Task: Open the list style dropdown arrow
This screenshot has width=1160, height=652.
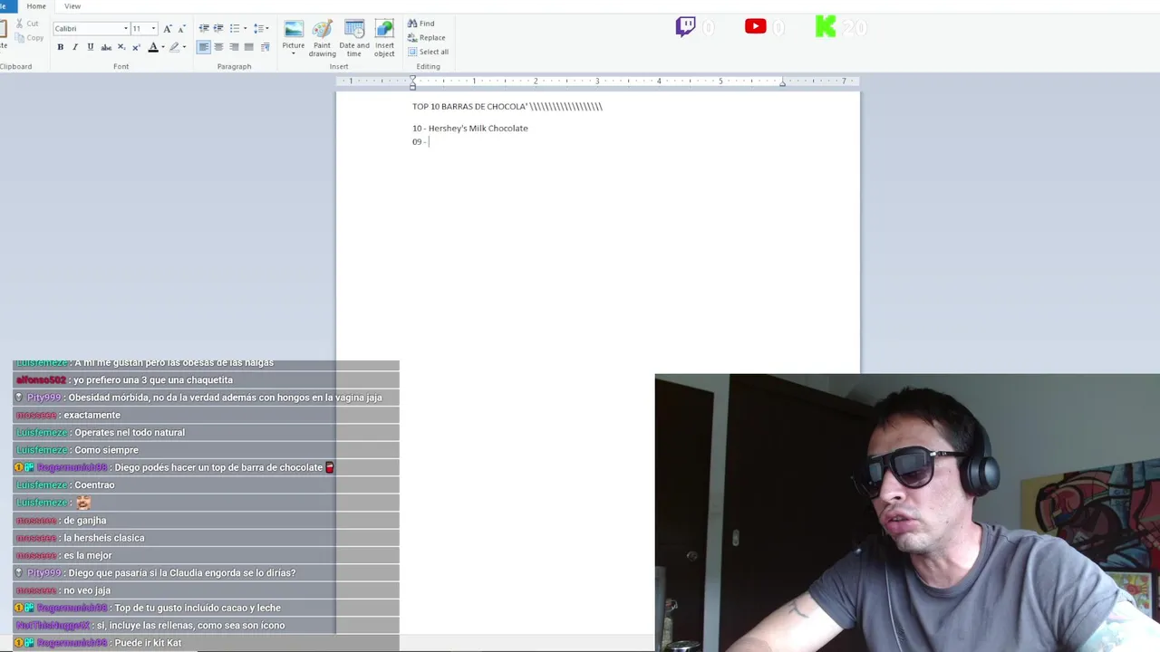Action: tap(245, 29)
